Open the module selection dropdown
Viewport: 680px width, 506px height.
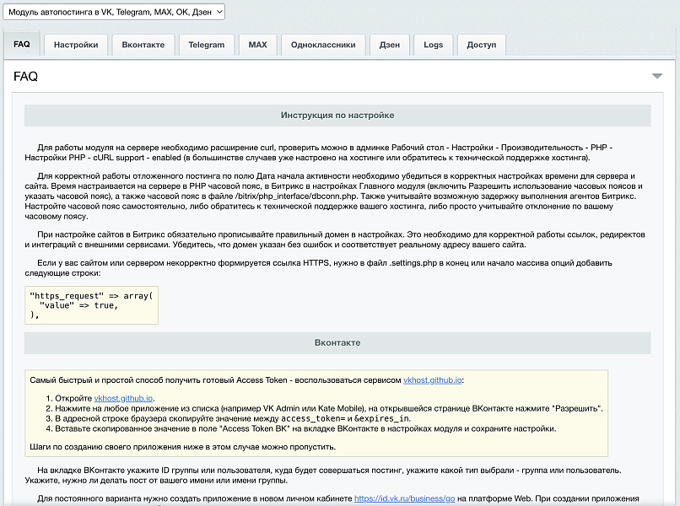tap(114, 12)
